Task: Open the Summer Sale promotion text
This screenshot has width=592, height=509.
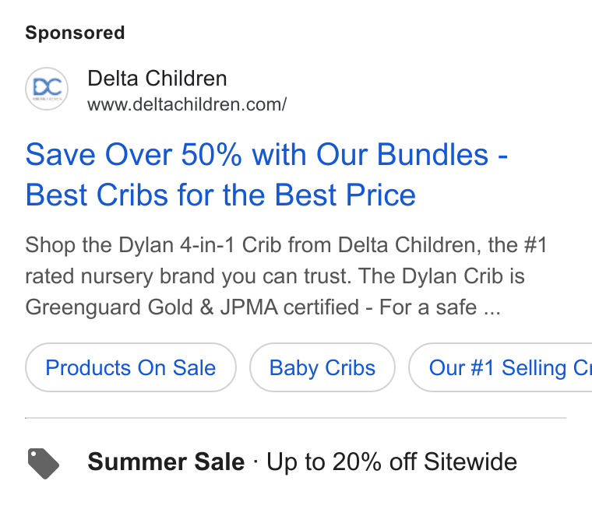Action: 302,462
